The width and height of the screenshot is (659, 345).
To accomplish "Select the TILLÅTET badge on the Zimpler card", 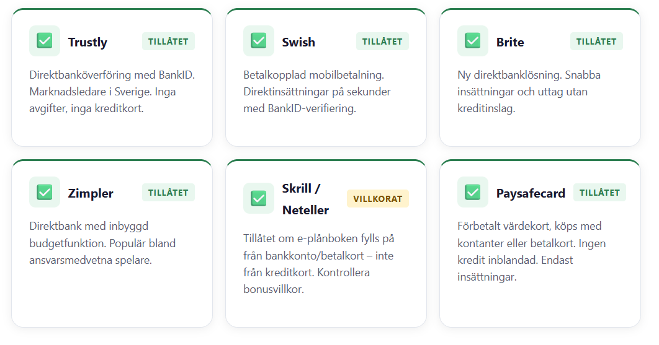I will pyautogui.click(x=168, y=192).
